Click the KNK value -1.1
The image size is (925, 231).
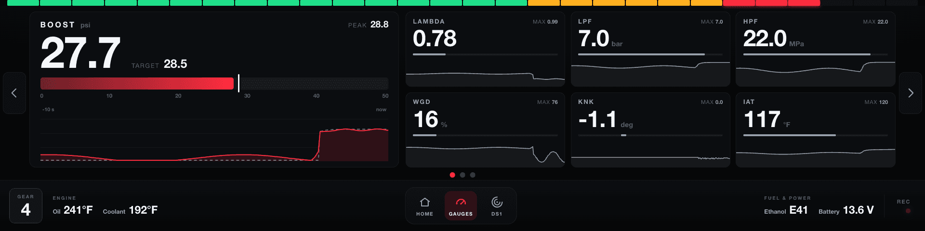point(597,119)
